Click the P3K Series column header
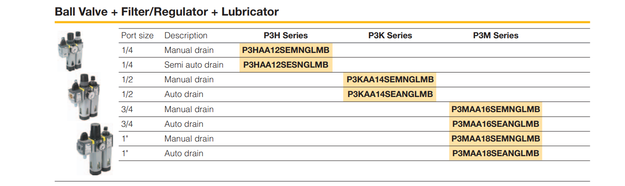 pos(390,36)
